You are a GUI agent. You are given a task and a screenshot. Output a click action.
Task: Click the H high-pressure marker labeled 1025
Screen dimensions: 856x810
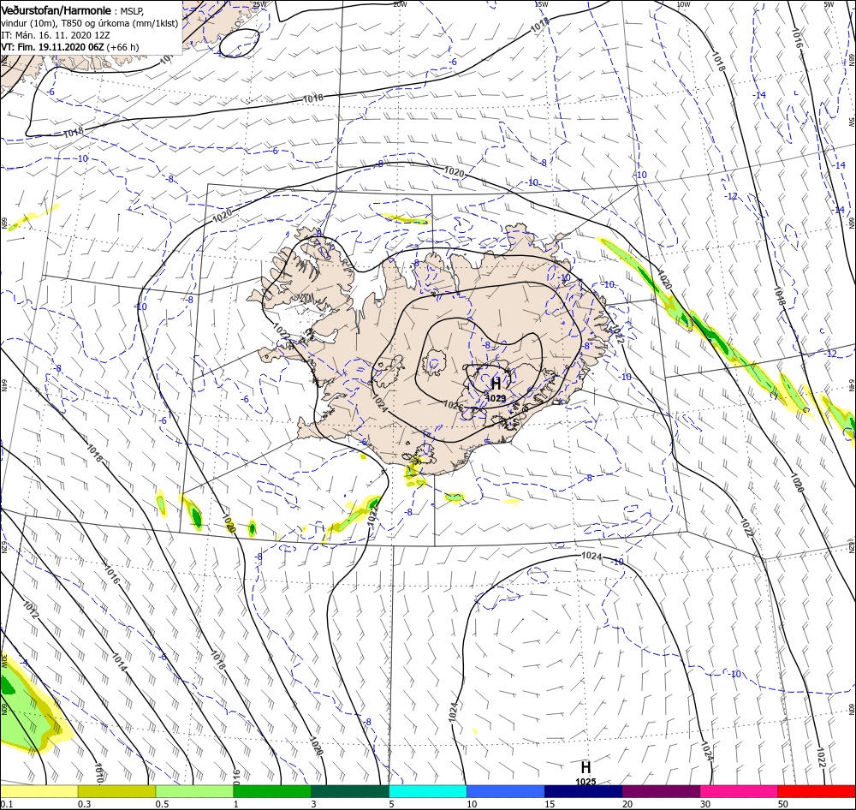(x=586, y=767)
